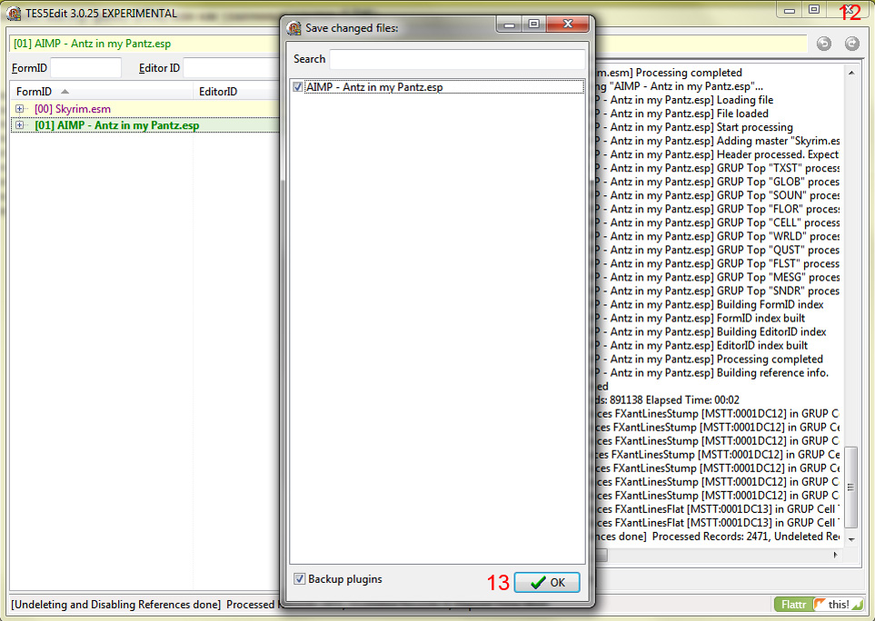This screenshot has width=875, height=621.
Task: Confirm saving with the OK button
Action: pyautogui.click(x=547, y=583)
